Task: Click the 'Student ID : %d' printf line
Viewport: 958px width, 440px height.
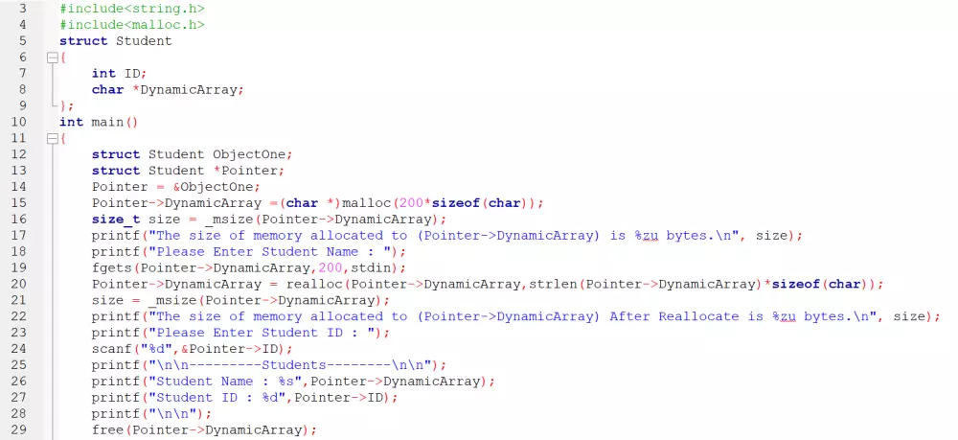Action: [245, 397]
